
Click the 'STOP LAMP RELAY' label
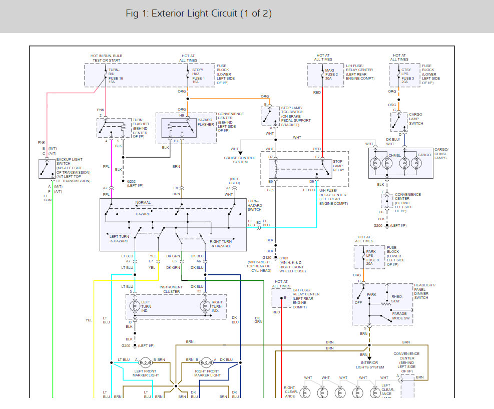click(339, 165)
